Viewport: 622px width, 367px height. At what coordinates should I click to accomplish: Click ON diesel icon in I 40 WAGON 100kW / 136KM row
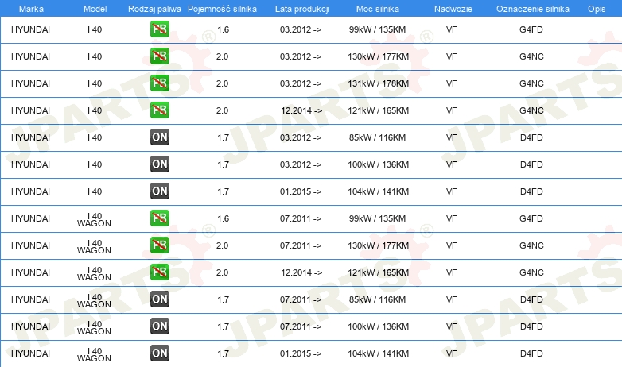coord(159,326)
